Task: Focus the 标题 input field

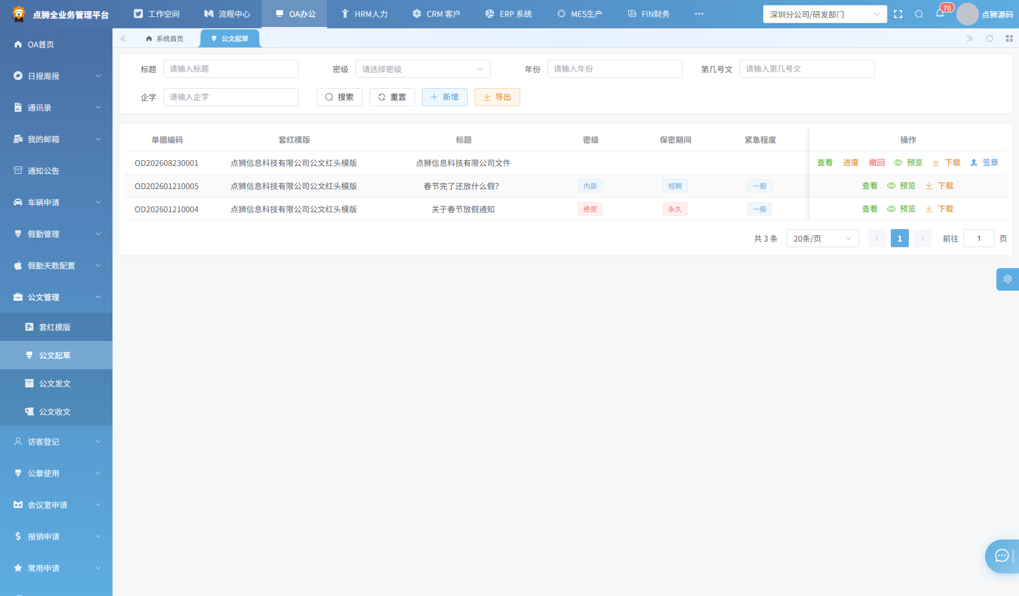Action: [230, 69]
